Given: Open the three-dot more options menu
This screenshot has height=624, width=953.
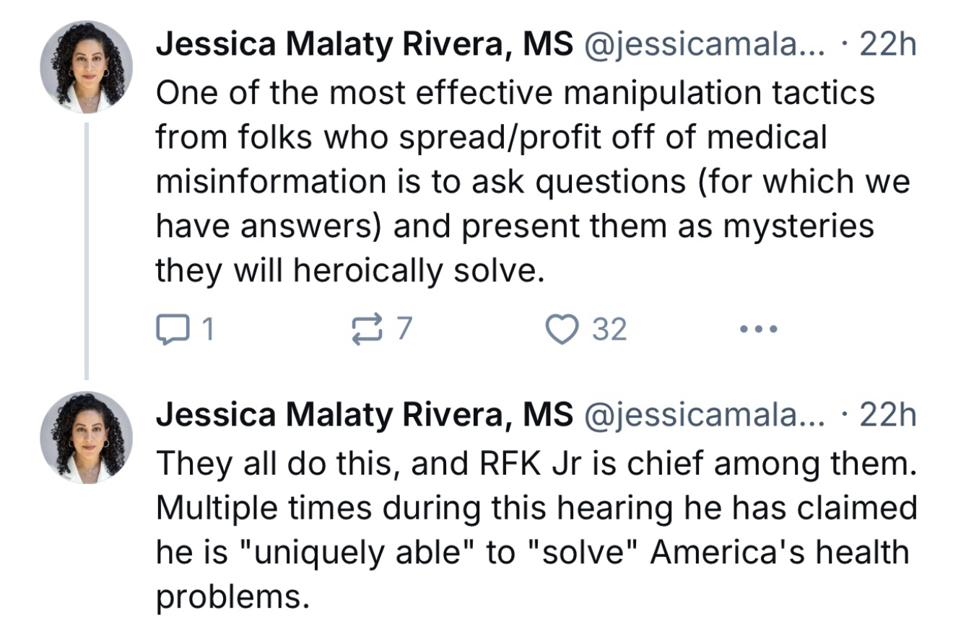Looking at the screenshot, I should coord(758,330).
